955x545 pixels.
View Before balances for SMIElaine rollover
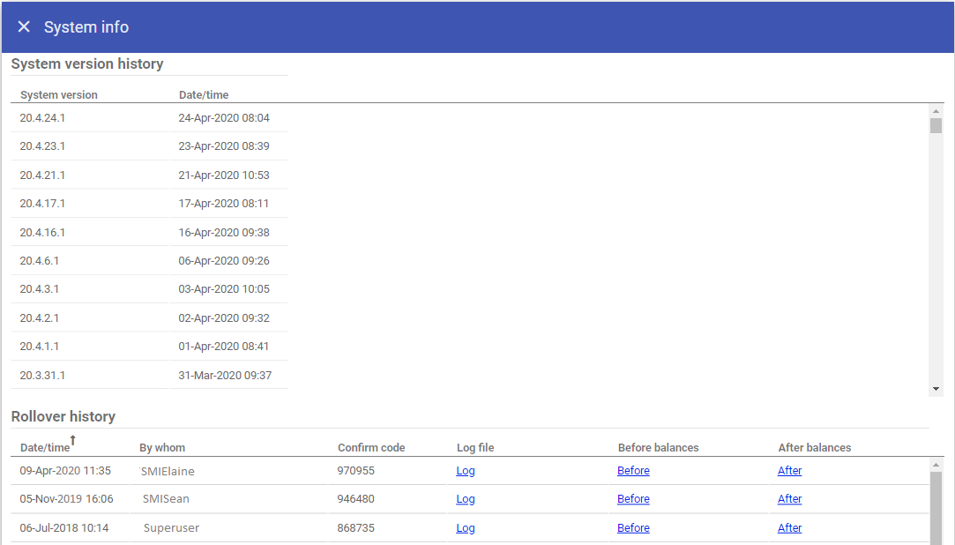(633, 471)
